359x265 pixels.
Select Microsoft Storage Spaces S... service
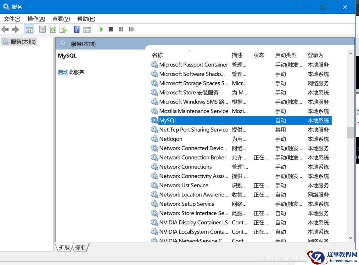point(241,83)
